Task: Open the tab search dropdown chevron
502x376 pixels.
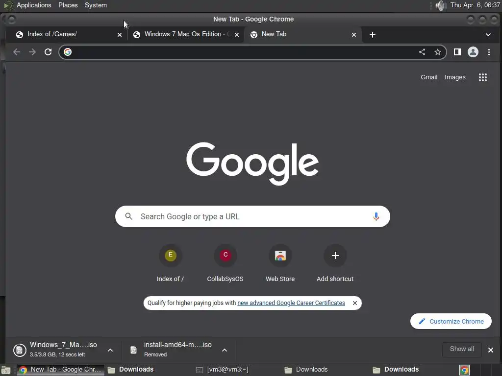Action: (x=488, y=35)
